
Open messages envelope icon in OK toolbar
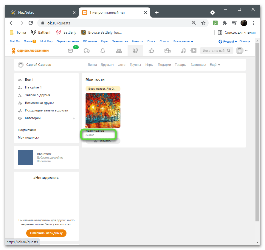point(70,51)
